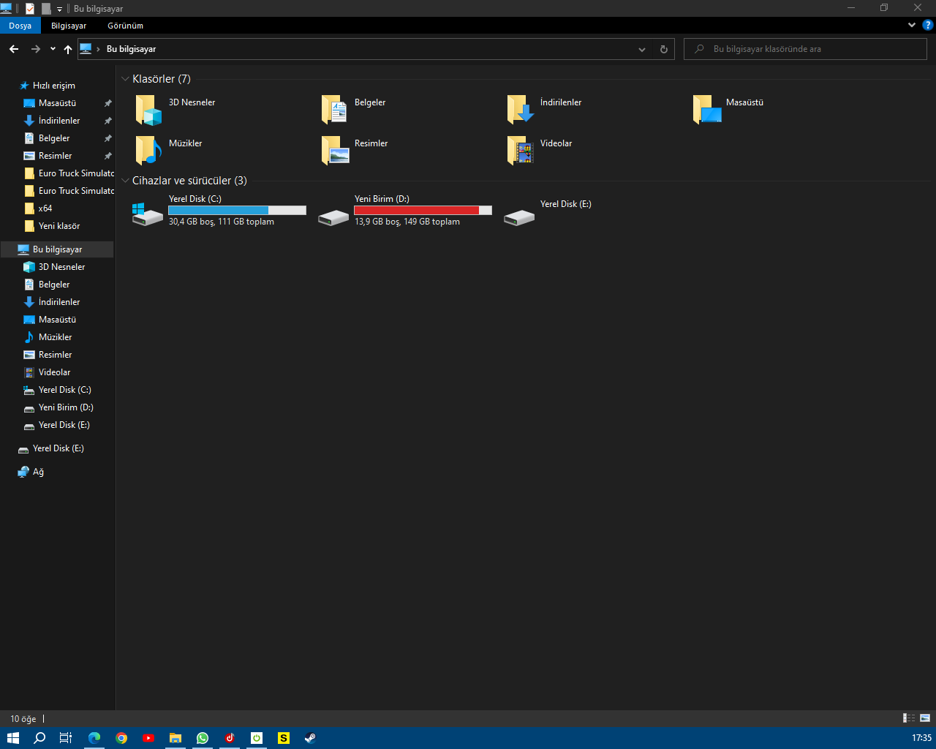
Task: Open the Videolar folder icon
Action: (520, 151)
